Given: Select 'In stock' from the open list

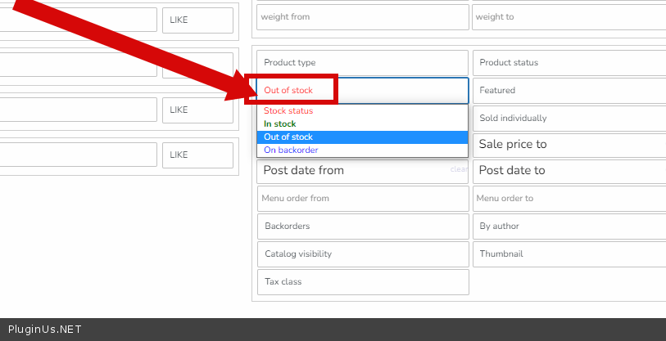Looking at the screenshot, I should (x=280, y=124).
